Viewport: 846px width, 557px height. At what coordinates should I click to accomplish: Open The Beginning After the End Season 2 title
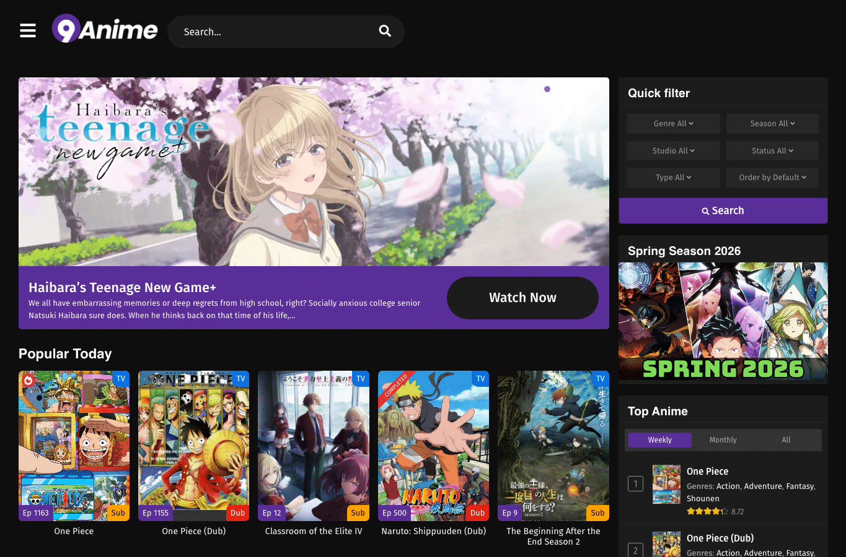coord(553,536)
